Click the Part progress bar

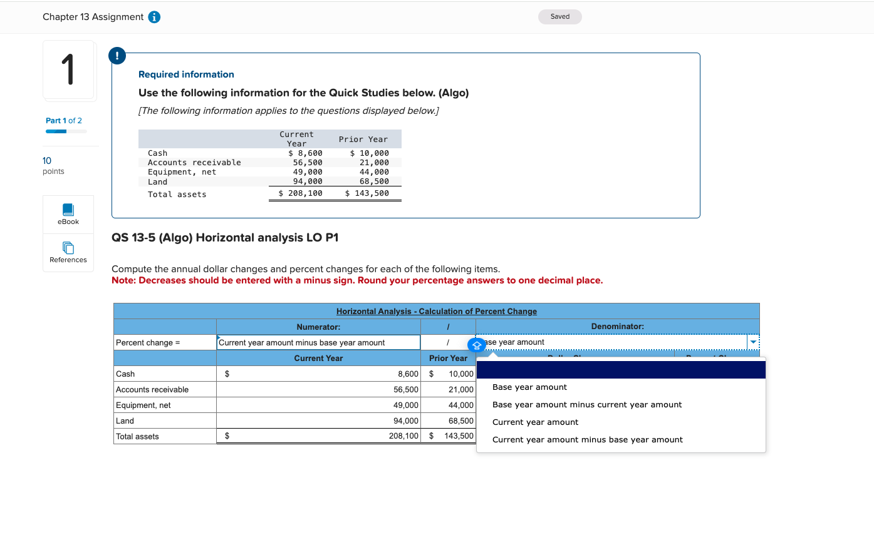66,131
